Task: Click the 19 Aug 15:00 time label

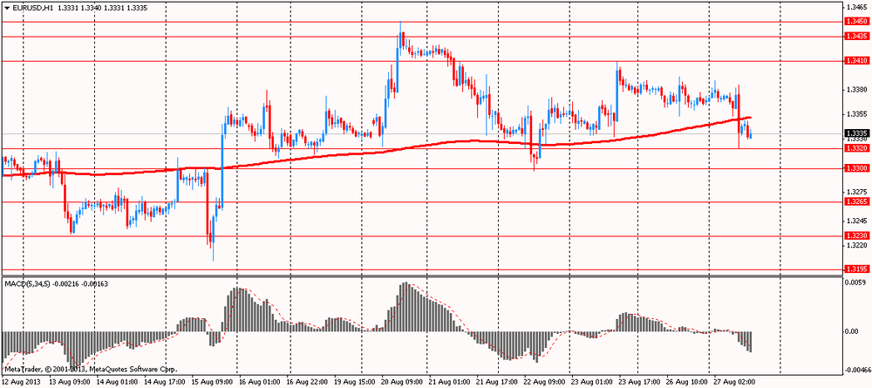Action: [355, 382]
